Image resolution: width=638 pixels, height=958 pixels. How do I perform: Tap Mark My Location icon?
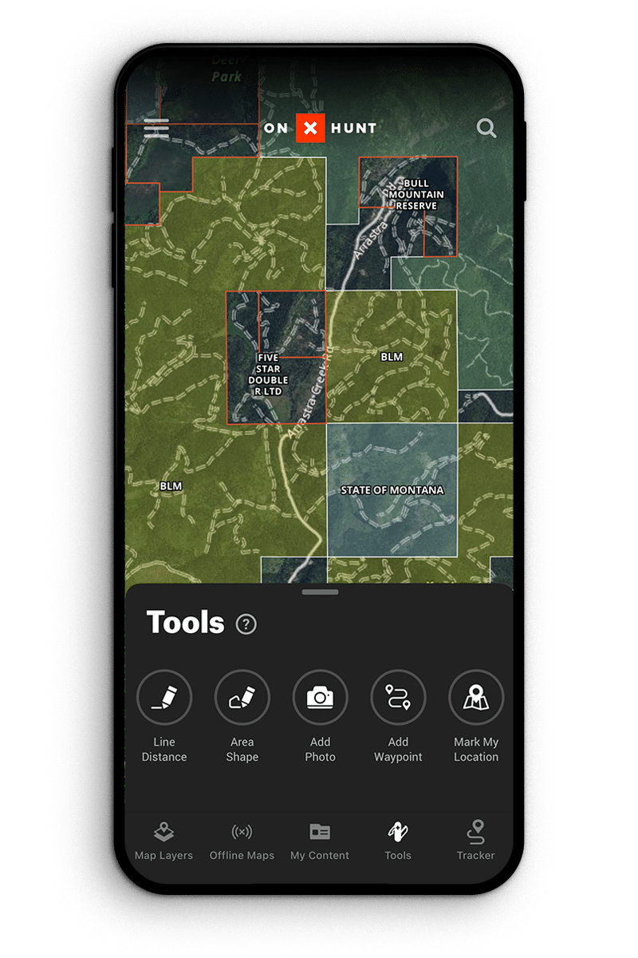click(x=476, y=697)
